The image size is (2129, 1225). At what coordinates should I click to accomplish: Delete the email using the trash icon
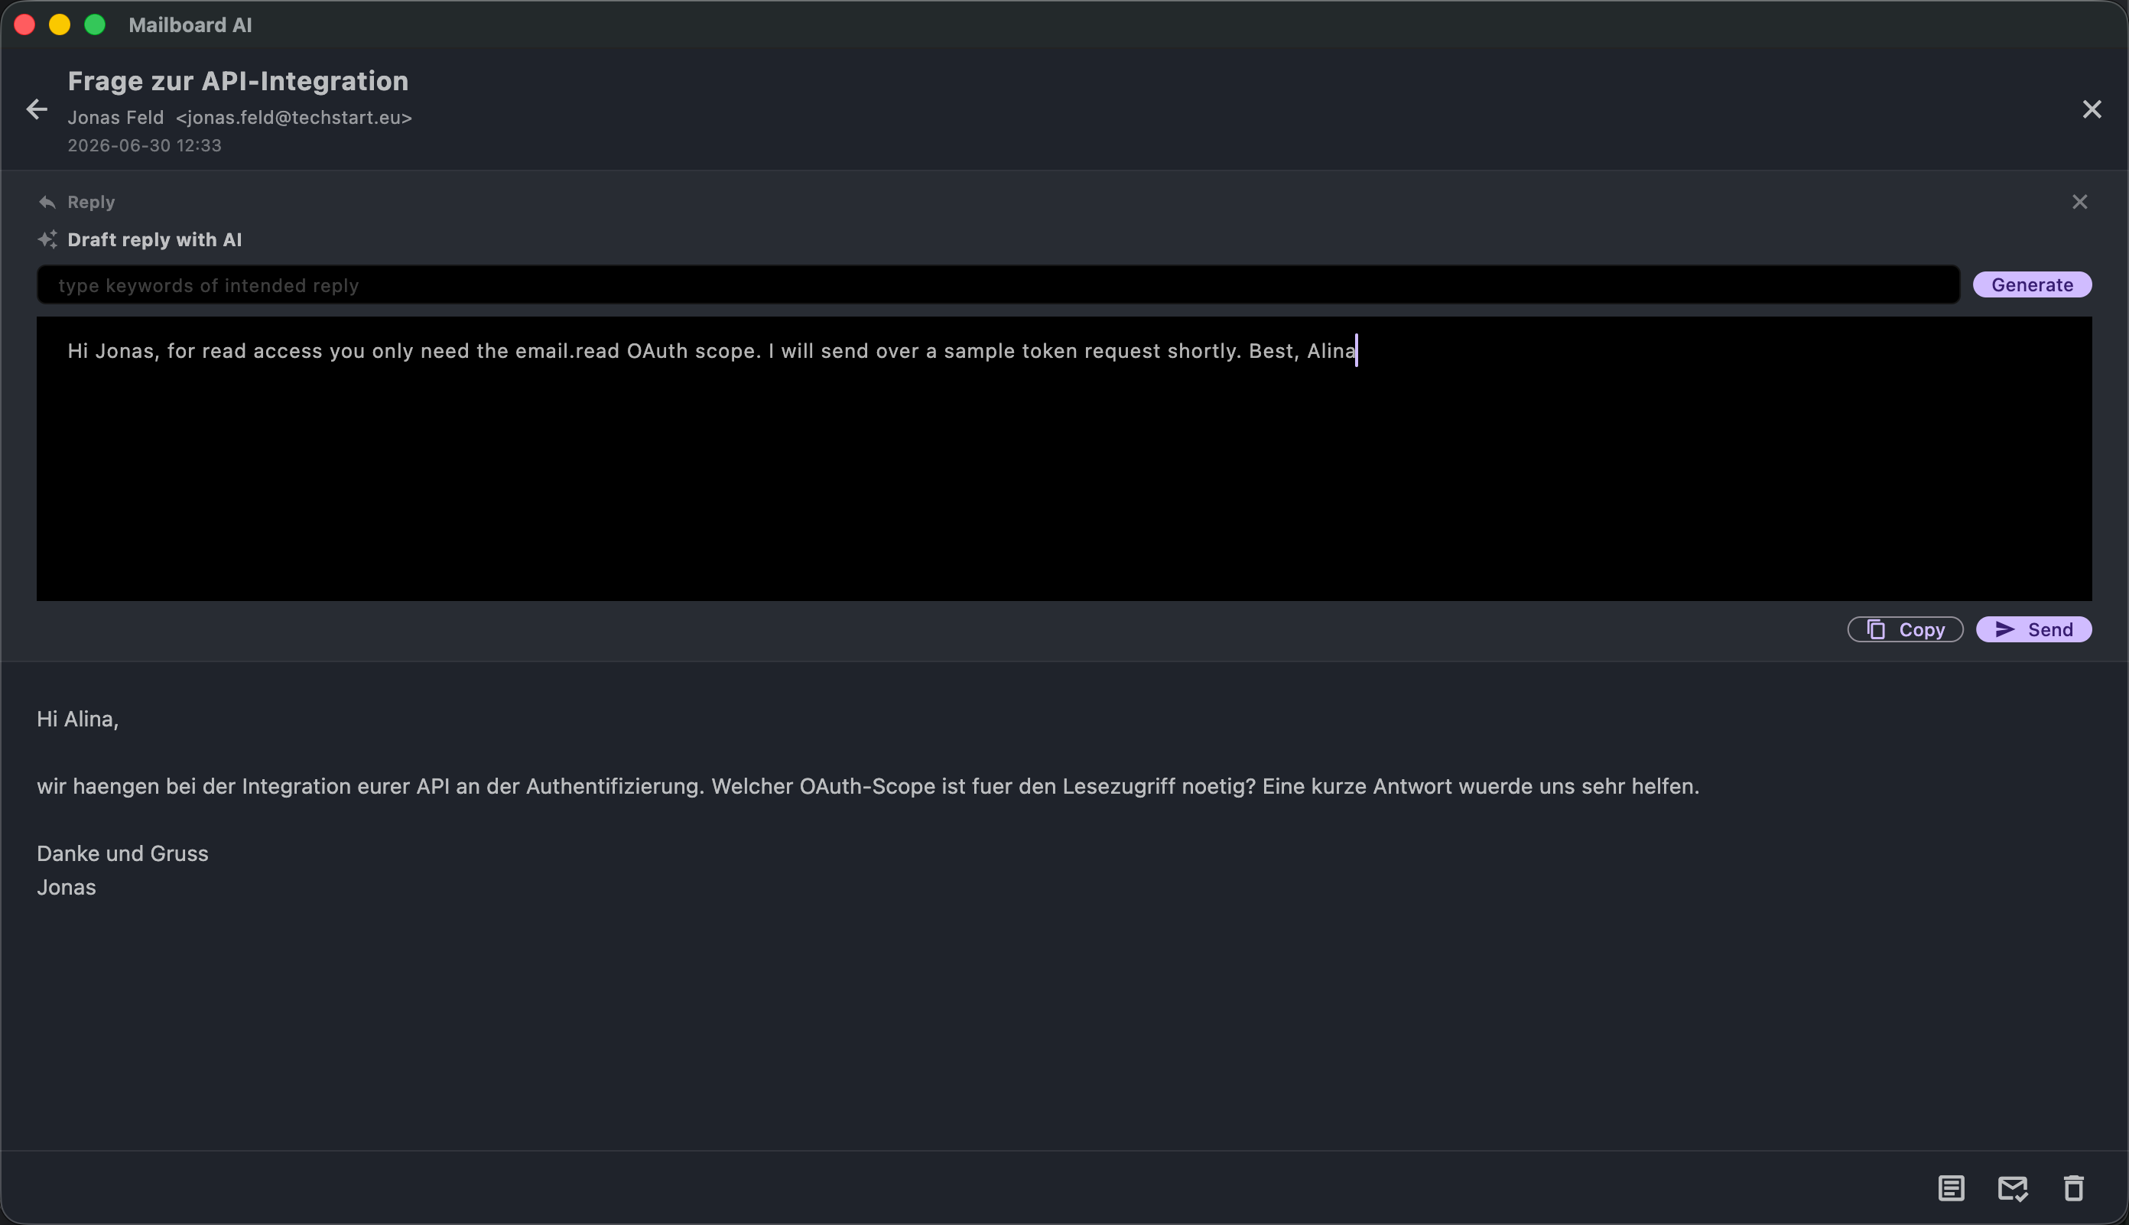[2073, 1188]
